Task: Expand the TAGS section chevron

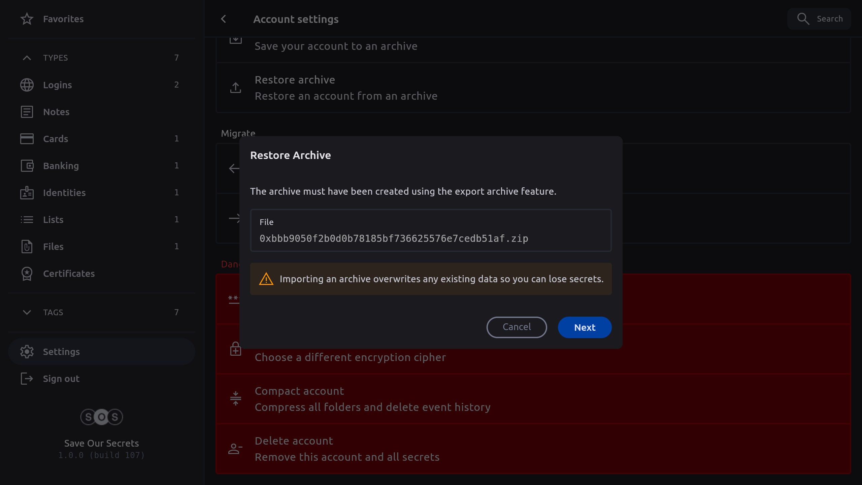Action: (x=27, y=312)
